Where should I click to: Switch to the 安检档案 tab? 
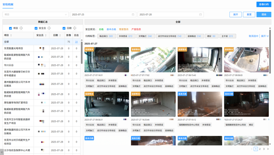coord(8,4)
